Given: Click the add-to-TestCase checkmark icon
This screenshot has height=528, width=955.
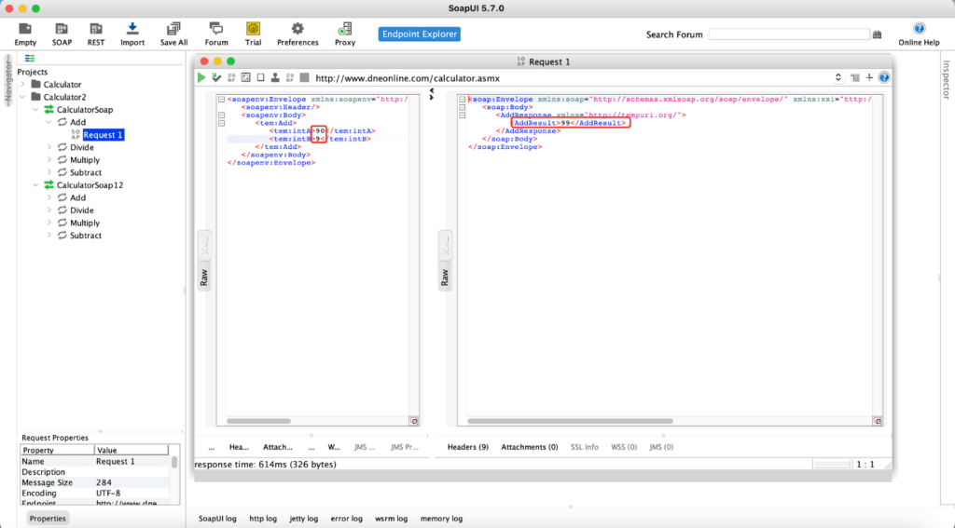Looking at the screenshot, I should (x=216, y=78).
